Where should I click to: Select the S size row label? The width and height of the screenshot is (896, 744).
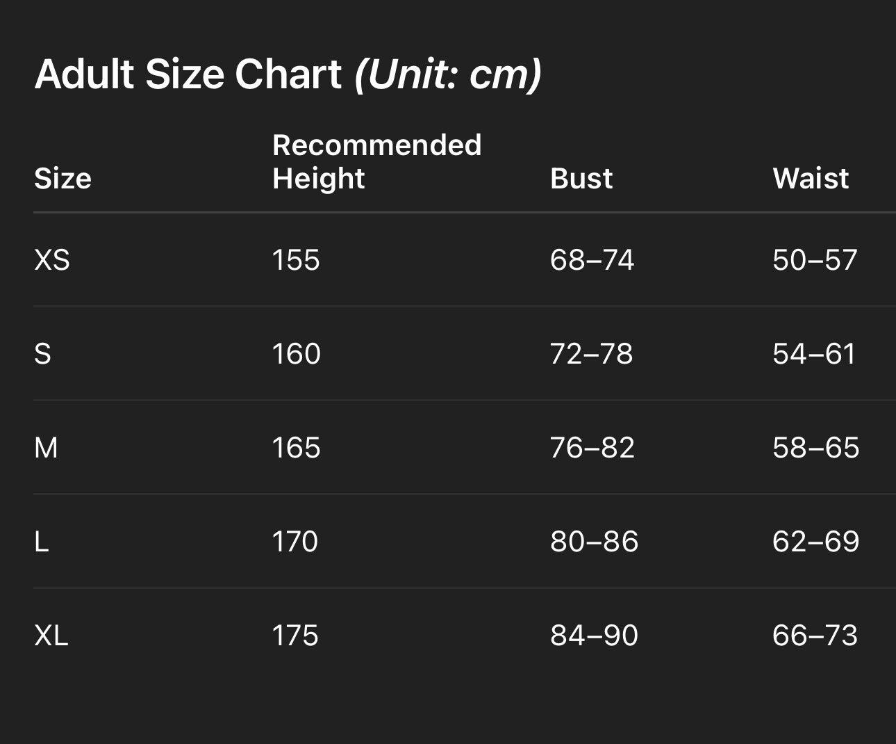coord(42,354)
